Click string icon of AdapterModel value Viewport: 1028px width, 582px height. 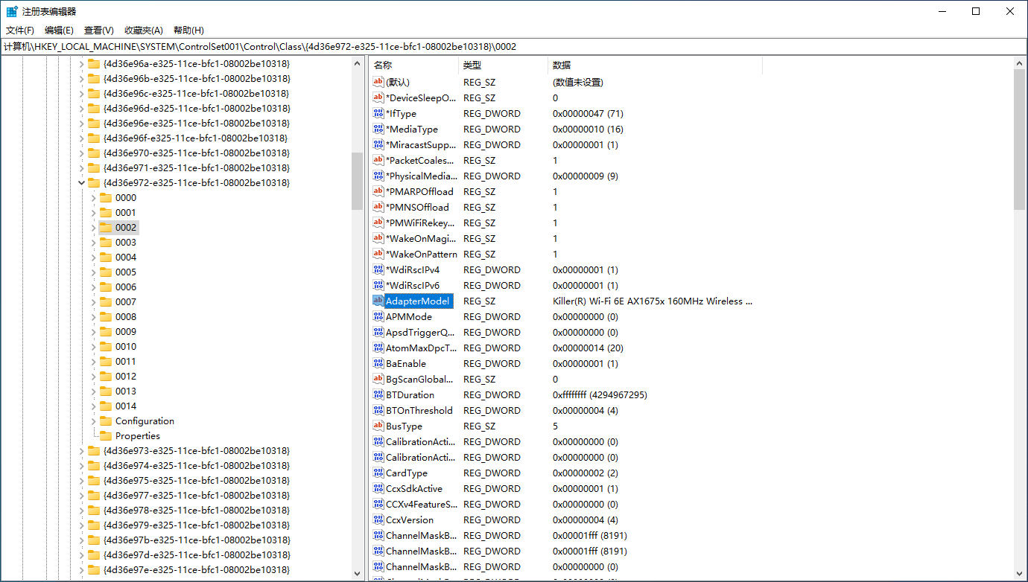[378, 301]
